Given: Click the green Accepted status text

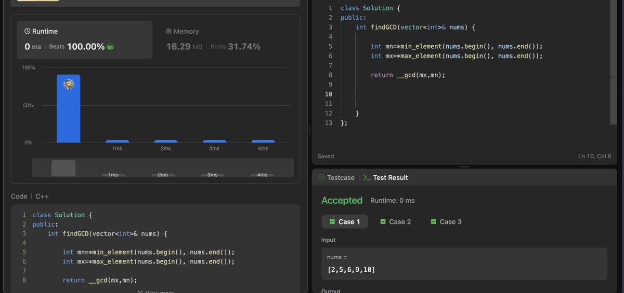Looking at the screenshot, I should point(342,200).
